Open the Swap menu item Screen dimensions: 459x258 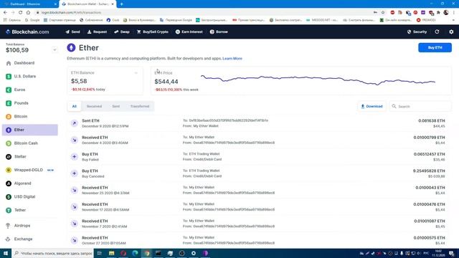tap(122, 32)
